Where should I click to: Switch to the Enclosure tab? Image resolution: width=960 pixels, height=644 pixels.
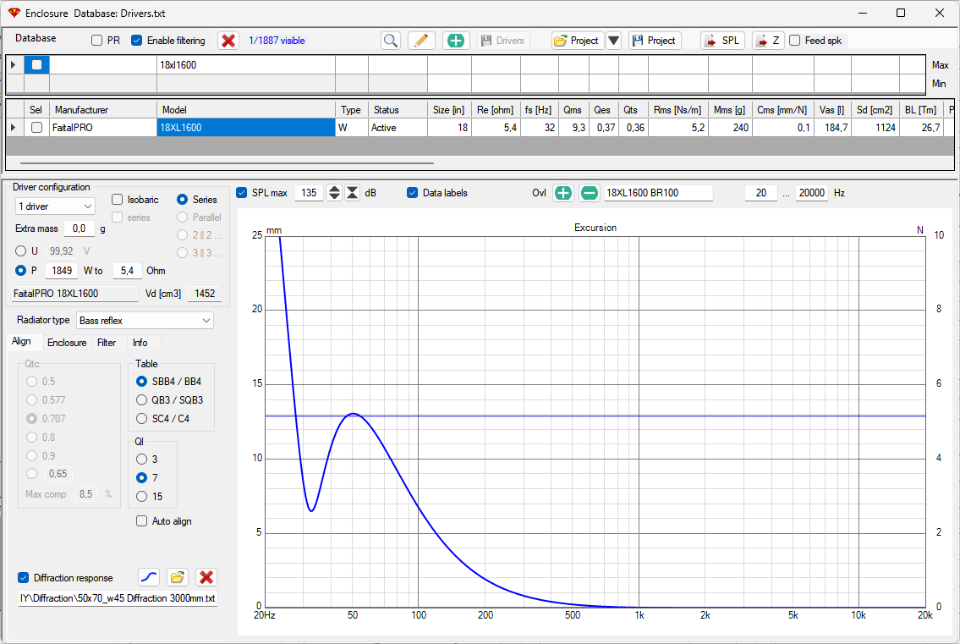pos(67,343)
